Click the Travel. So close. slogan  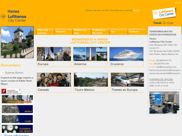163,23
